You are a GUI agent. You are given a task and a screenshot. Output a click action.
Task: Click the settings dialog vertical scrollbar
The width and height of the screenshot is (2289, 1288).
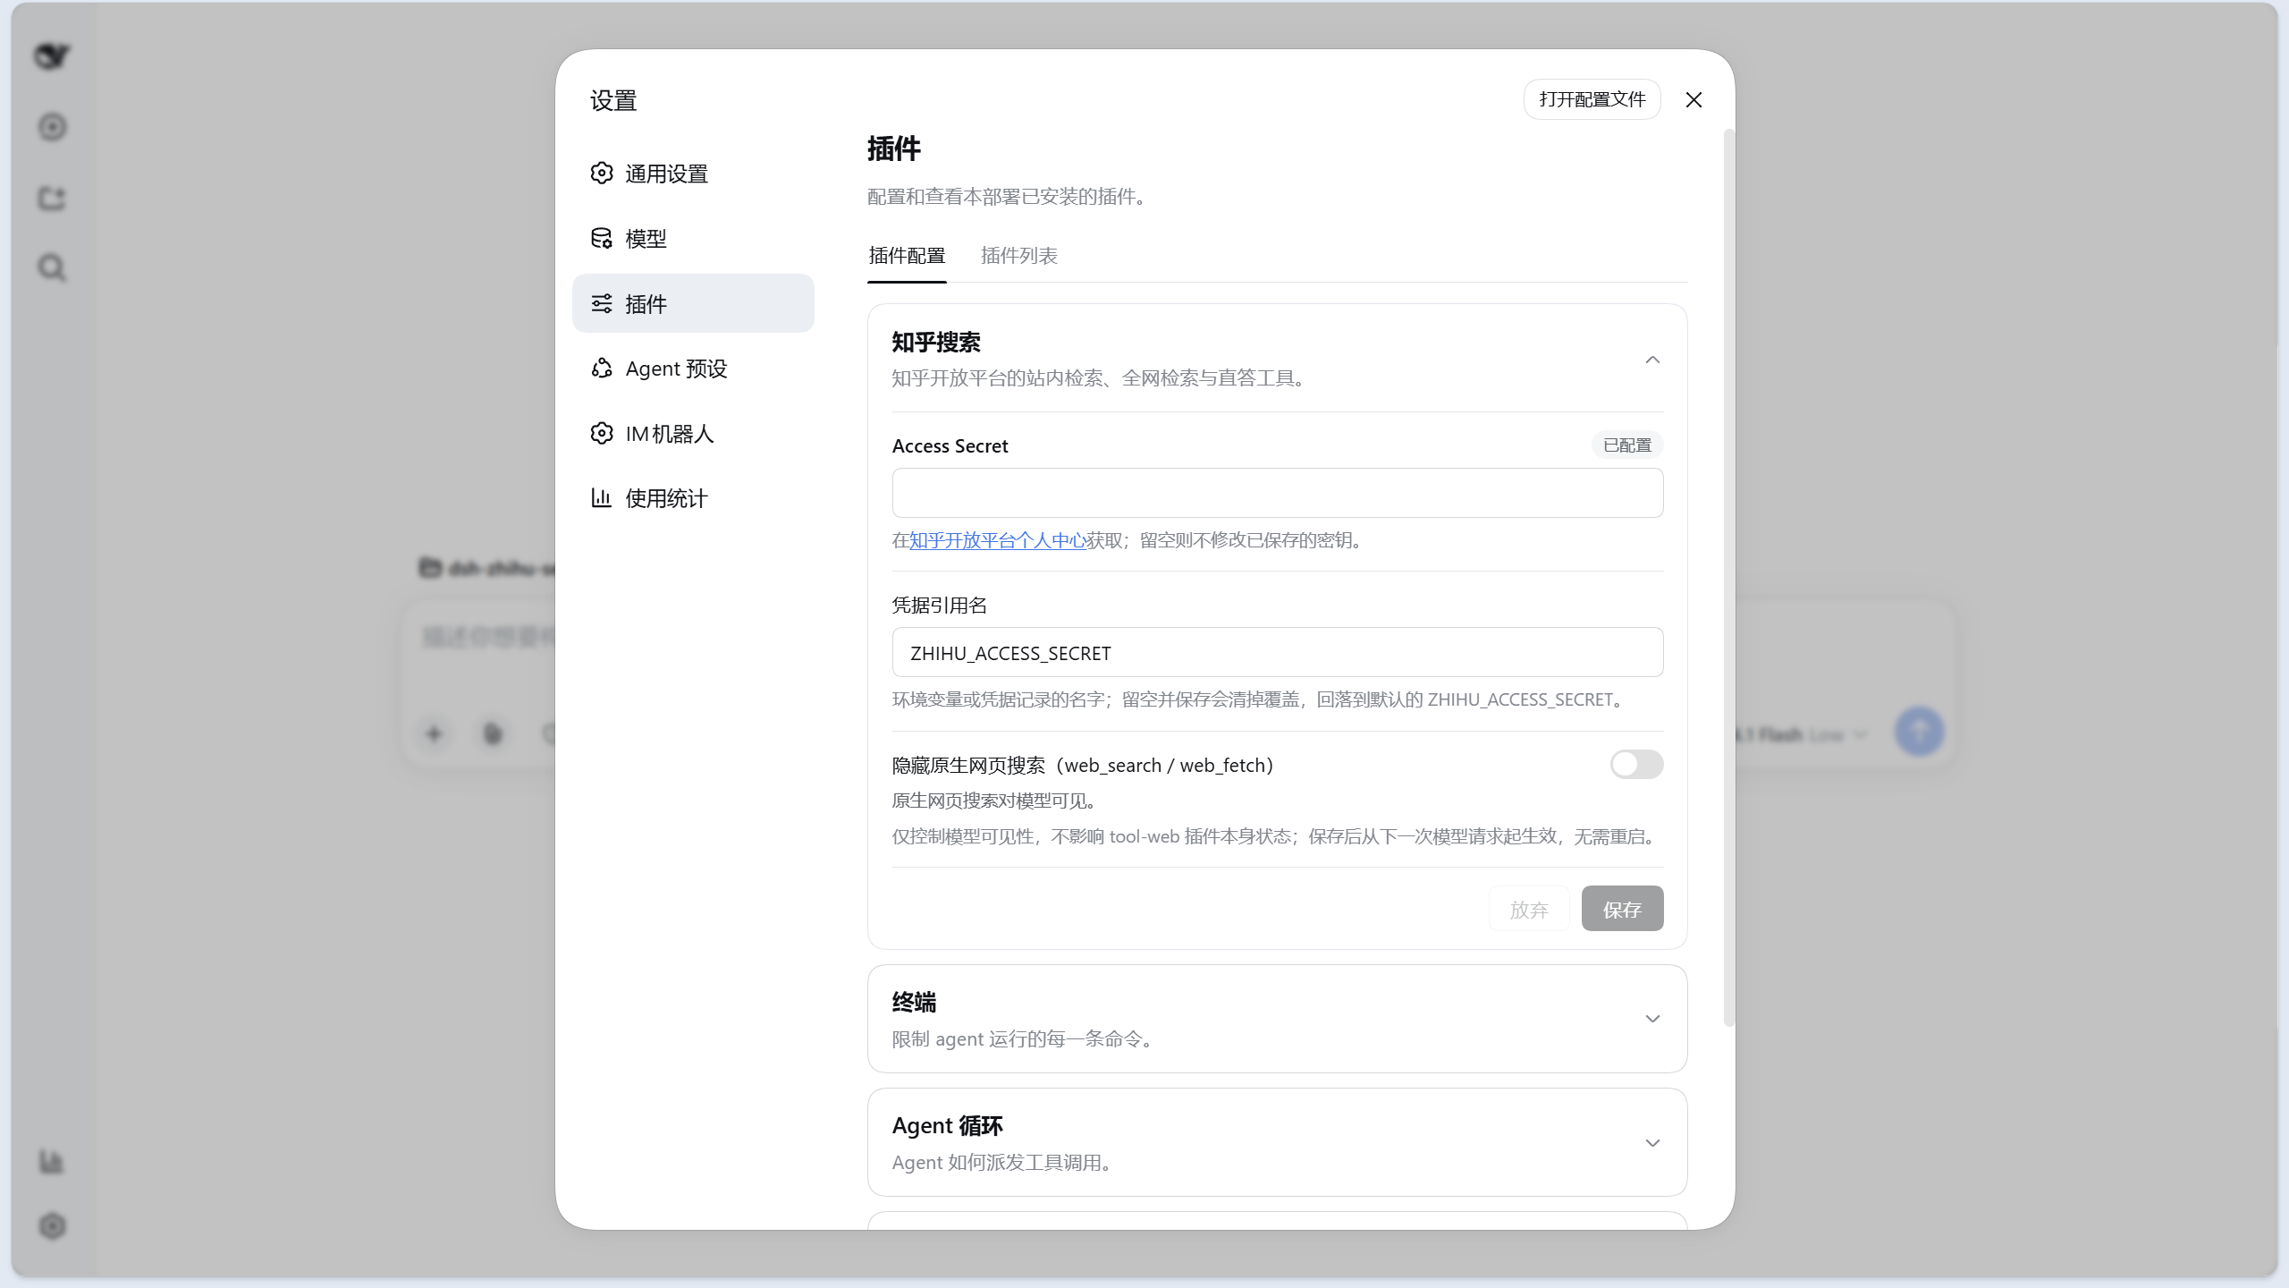click(x=1728, y=578)
